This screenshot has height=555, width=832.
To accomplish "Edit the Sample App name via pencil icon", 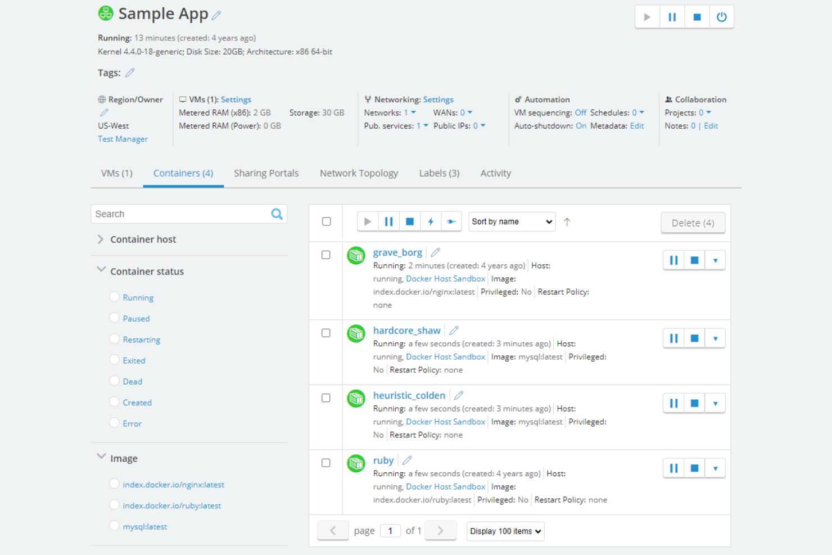I will 216,14.
